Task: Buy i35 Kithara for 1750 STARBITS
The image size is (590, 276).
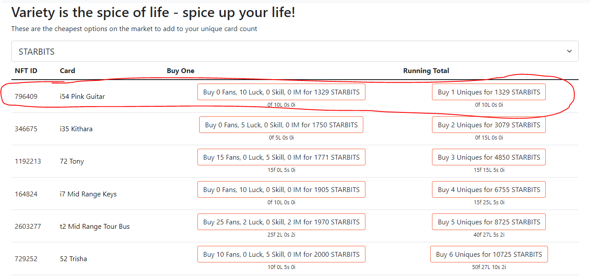Action: 281,125
